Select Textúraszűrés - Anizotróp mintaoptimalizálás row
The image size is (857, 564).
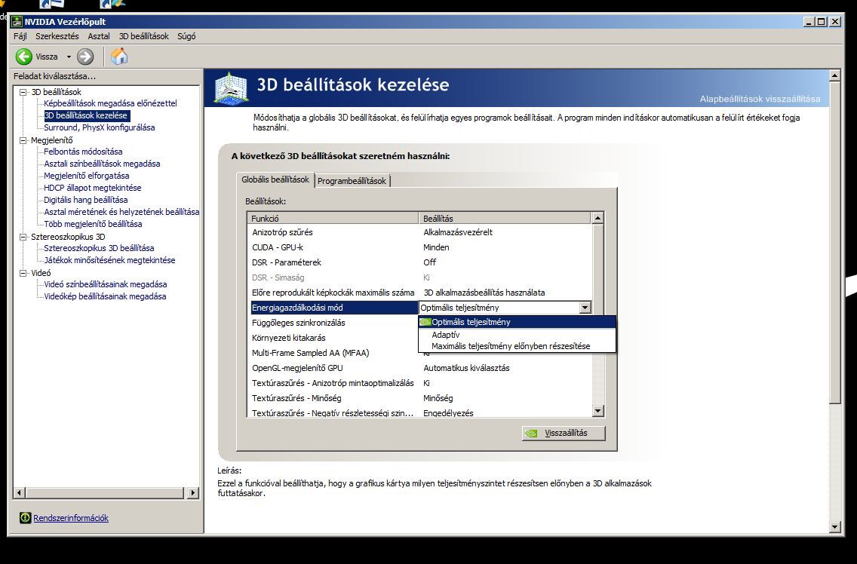pyautogui.click(x=419, y=383)
